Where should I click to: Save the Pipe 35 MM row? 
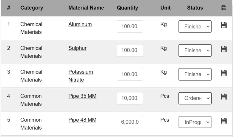click(224, 97)
